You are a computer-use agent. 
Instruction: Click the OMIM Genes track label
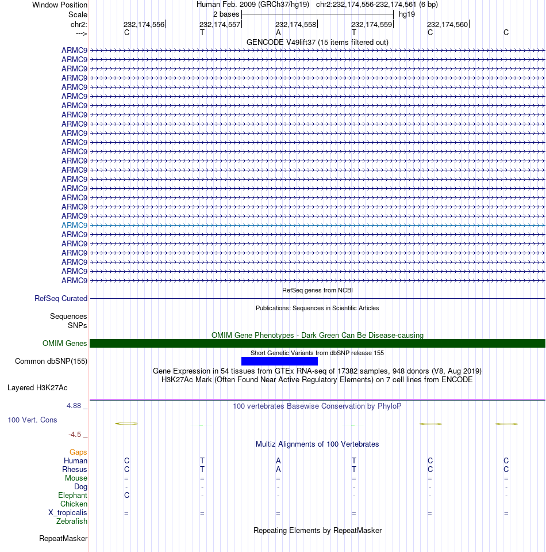65,343
